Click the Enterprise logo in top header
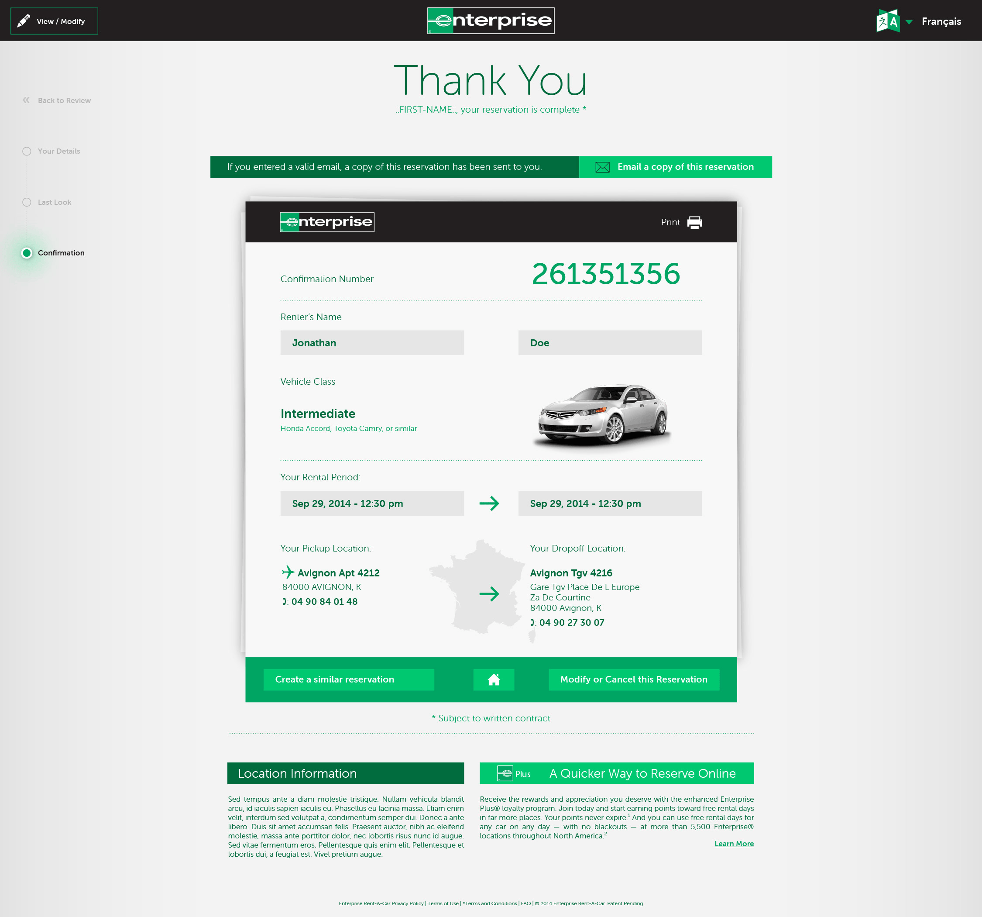The width and height of the screenshot is (982, 917). pyautogui.click(x=491, y=21)
